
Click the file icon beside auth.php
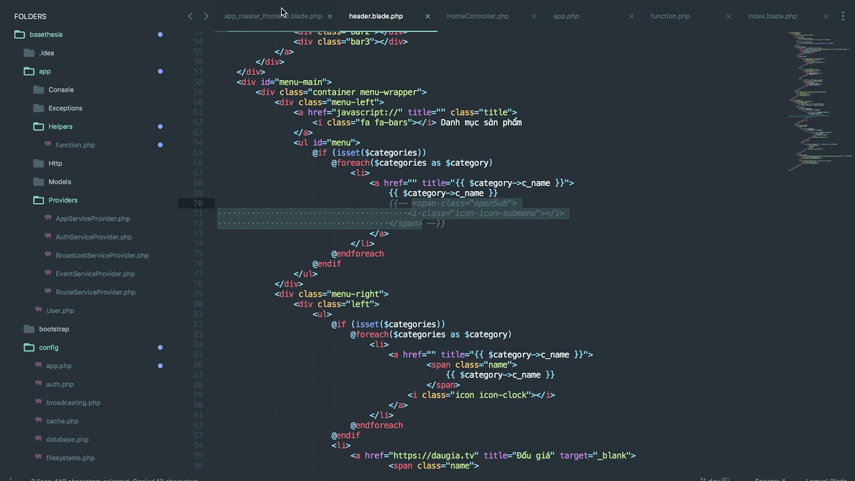coord(39,383)
